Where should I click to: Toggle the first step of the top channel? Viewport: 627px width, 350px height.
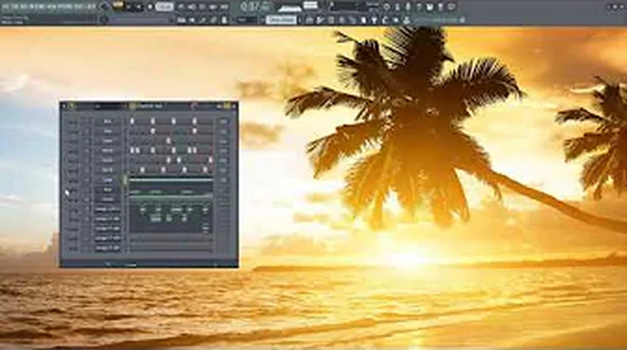click(x=132, y=121)
